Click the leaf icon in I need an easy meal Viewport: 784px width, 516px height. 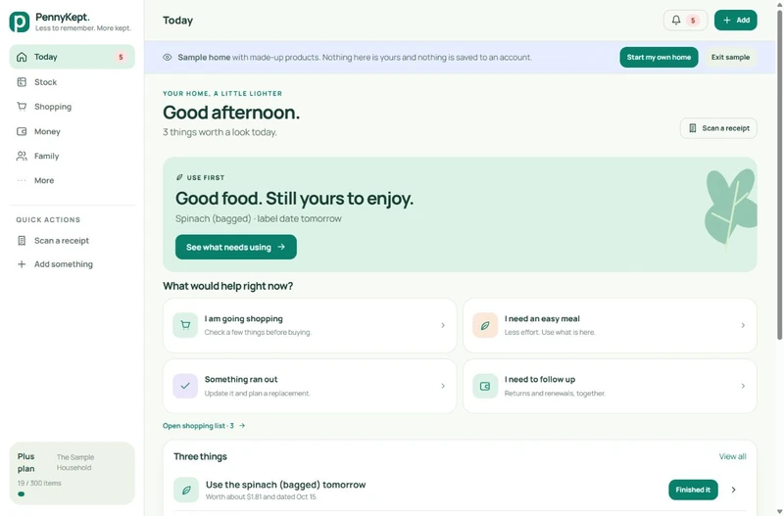[x=485, y=325]
